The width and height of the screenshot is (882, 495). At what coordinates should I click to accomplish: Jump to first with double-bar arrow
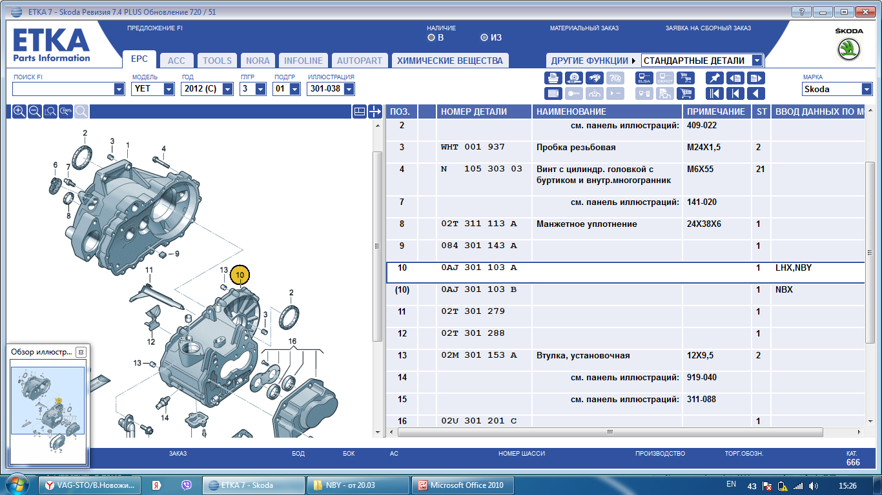715,94
